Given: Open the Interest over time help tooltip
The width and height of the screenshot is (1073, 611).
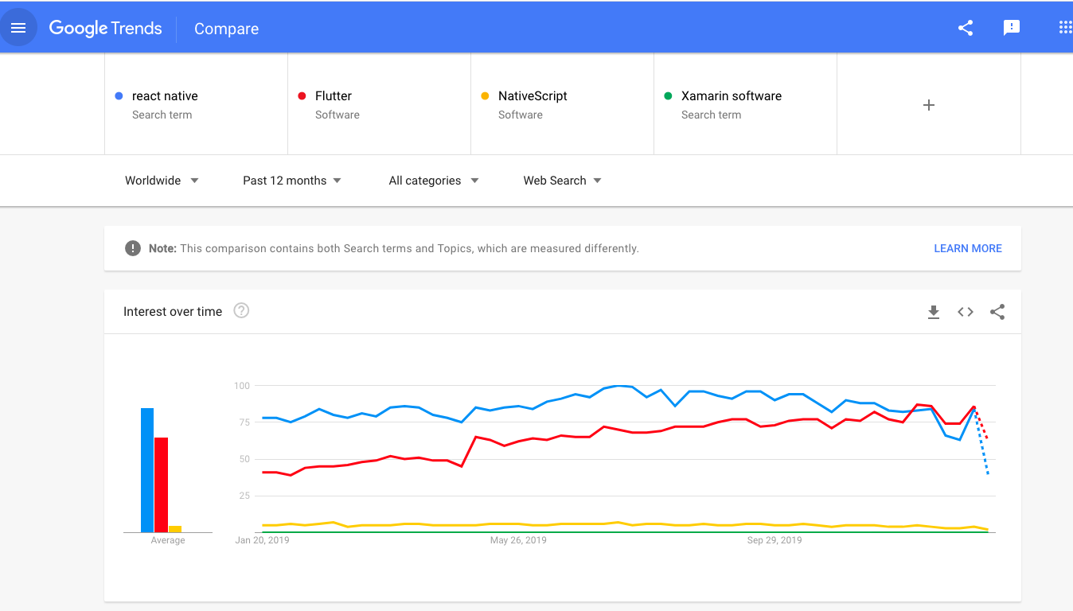Looking at the screenshot, I should (x=241, y=310).
